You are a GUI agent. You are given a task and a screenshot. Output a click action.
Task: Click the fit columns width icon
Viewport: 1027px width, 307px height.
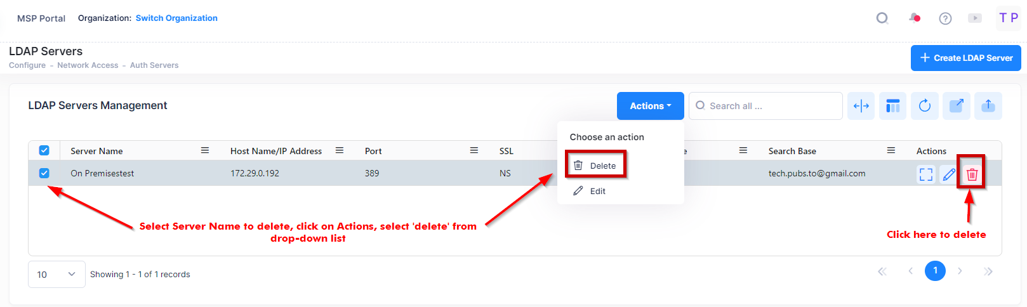[861, 106]
